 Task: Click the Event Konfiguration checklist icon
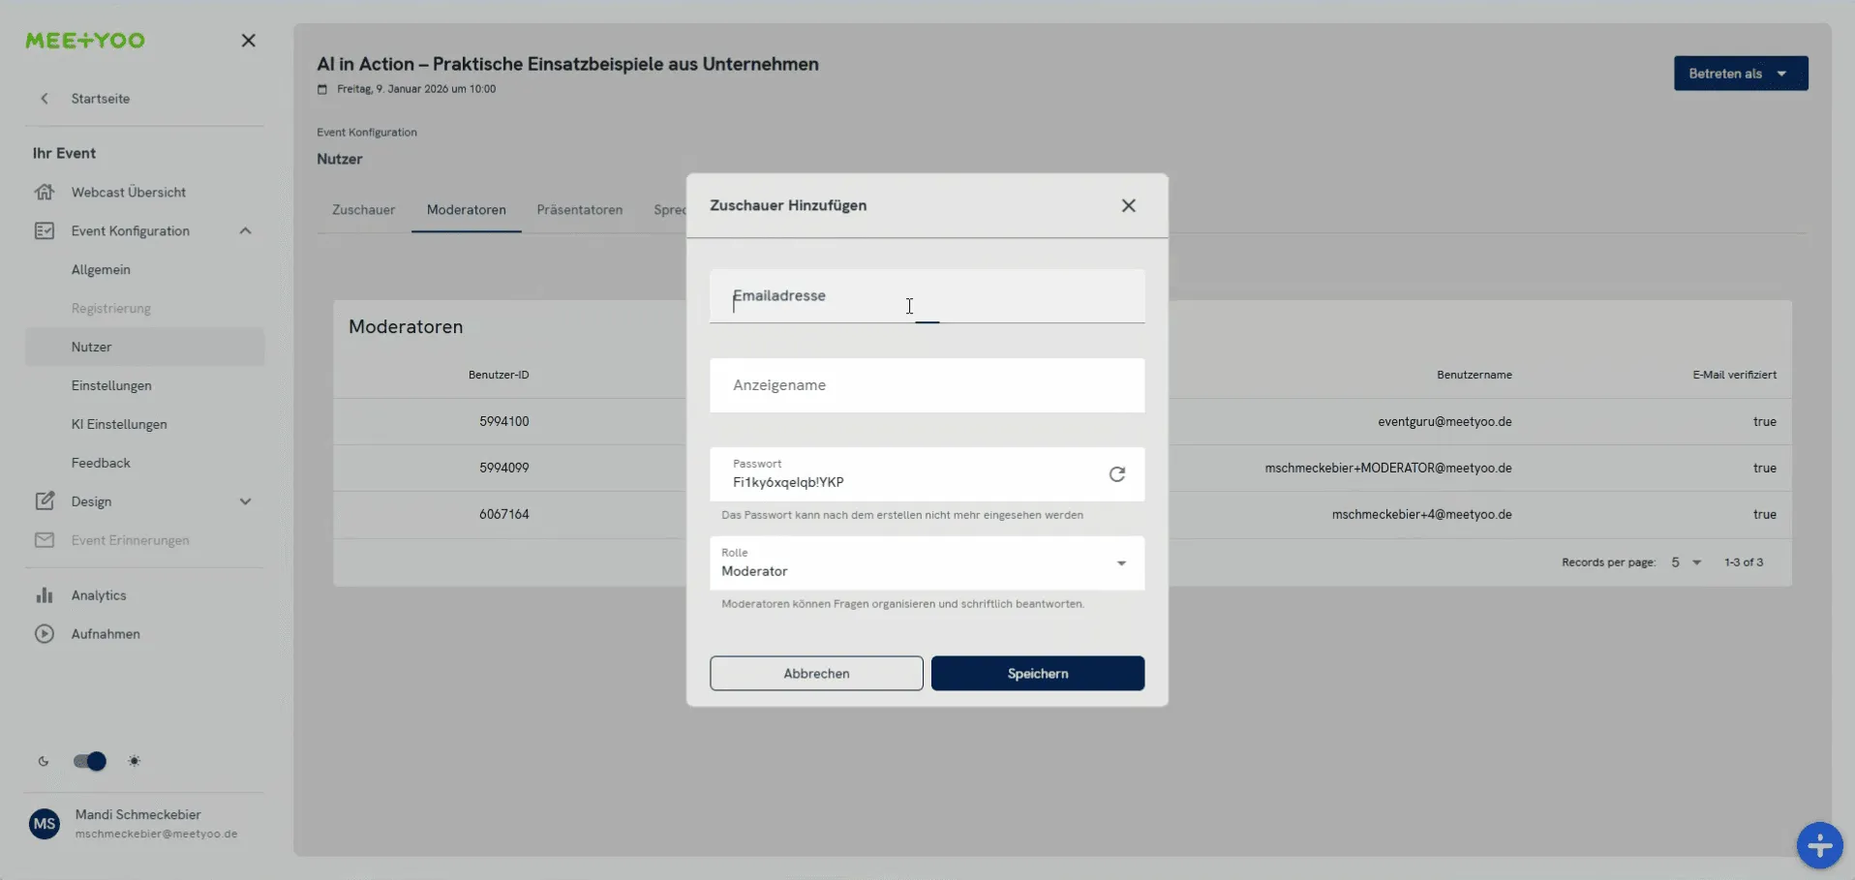click(x=46, y=229)
